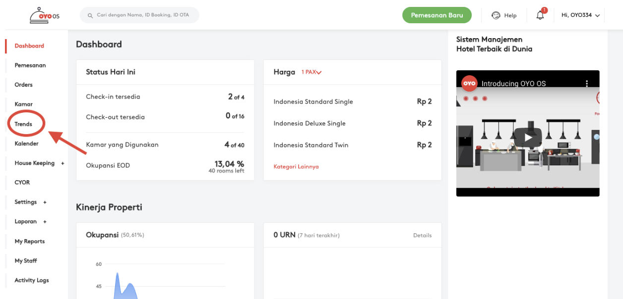Click Okupansi EOD 13,04 % value
This screenshot has width=623, height=299.
pos(229,164)
